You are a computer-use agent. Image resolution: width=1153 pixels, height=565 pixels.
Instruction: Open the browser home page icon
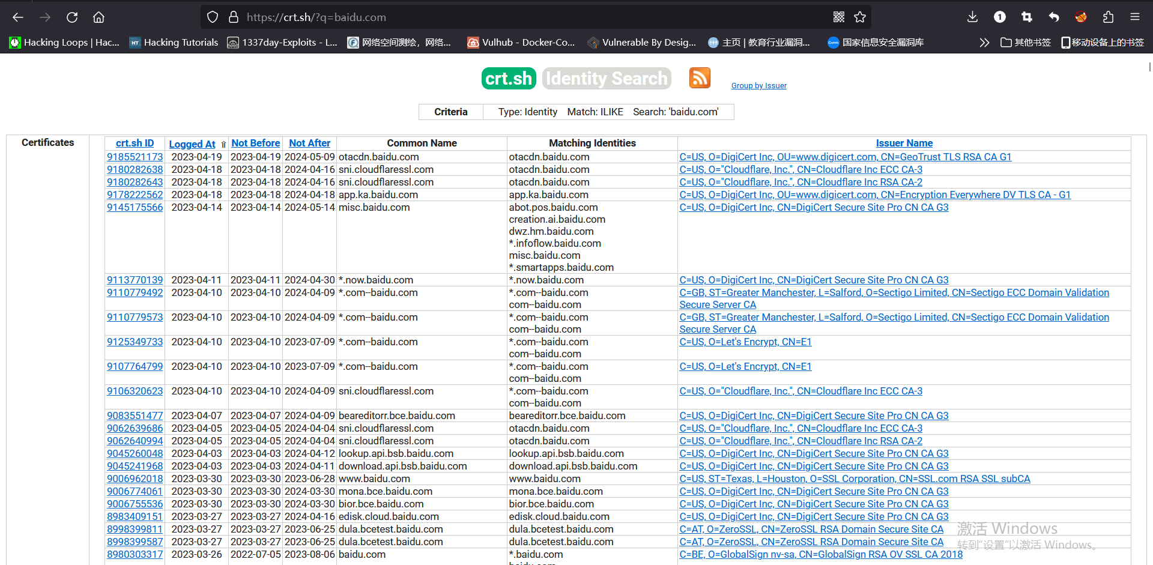pos(99,17)
